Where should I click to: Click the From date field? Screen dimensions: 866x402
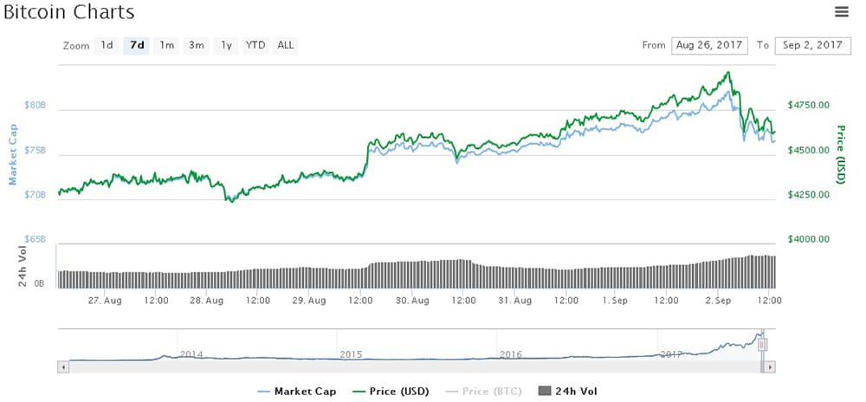tap(709, 45)
